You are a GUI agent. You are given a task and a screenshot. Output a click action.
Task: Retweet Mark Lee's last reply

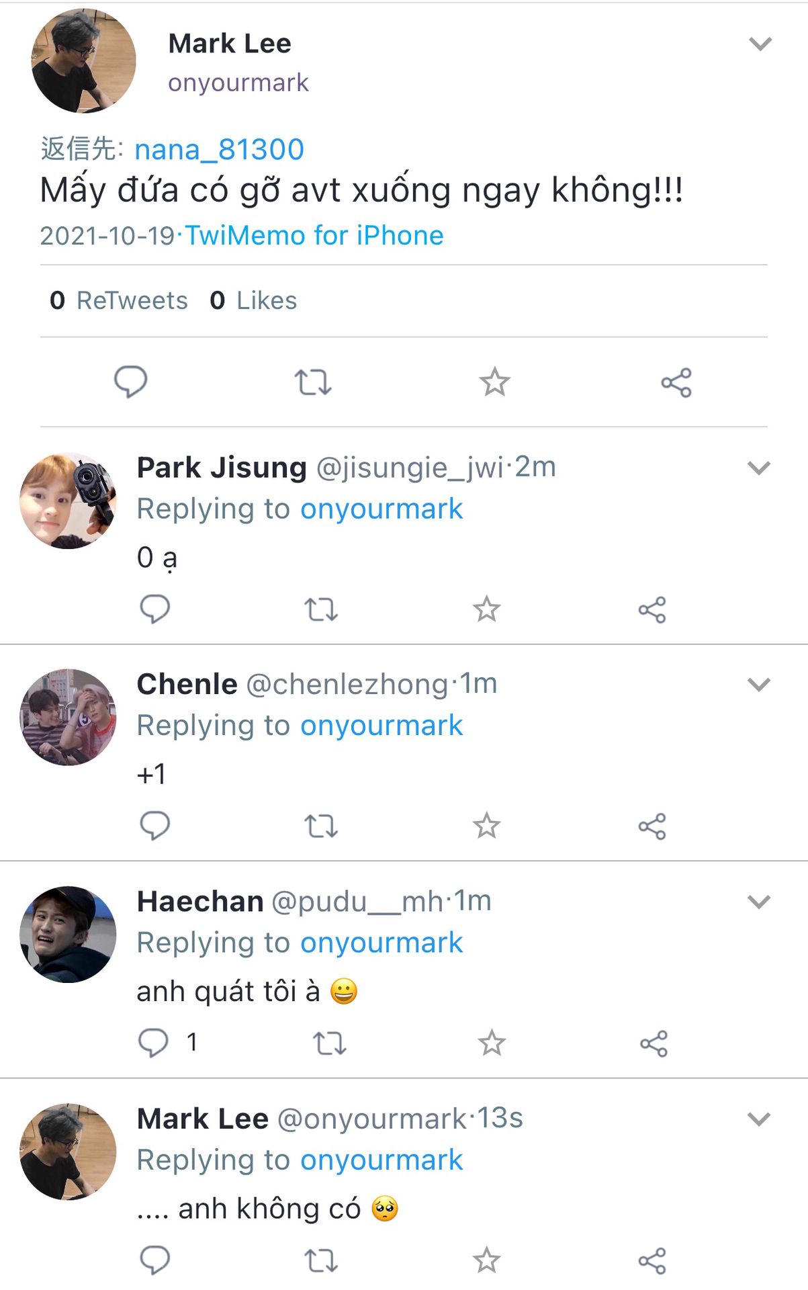[321, 1260]
